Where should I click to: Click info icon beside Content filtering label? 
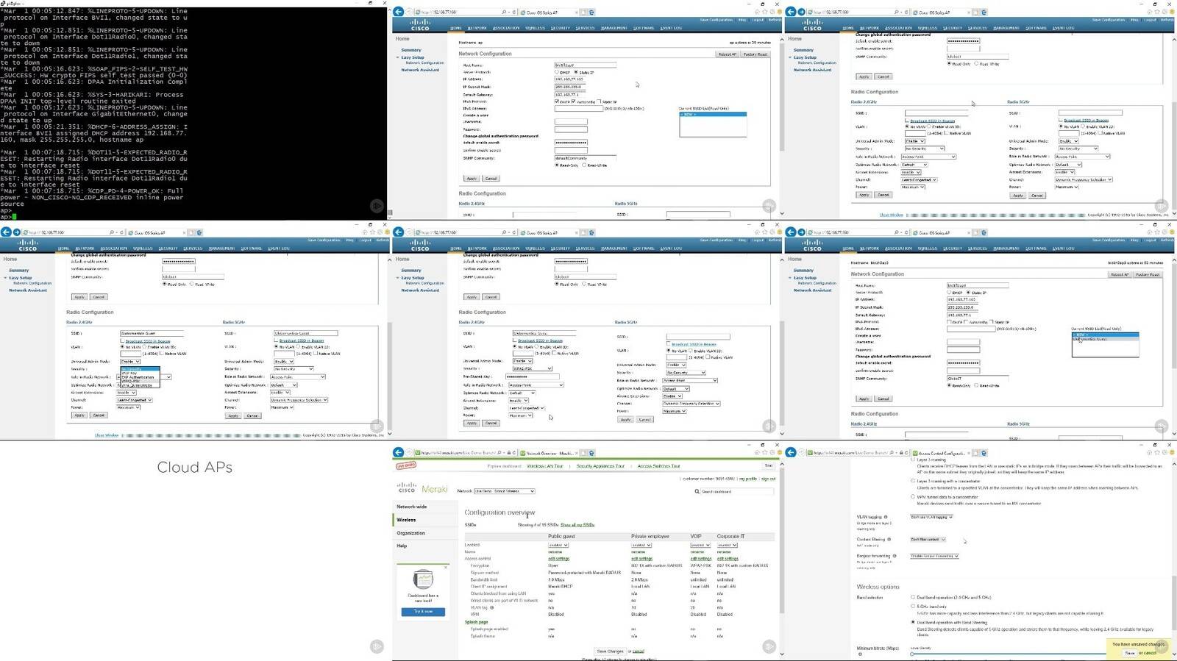pyautogui.click(x=889, y=539)
